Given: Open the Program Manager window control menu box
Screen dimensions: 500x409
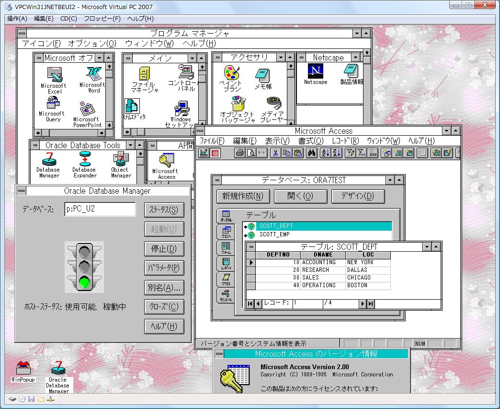Looking at the screenshot, I should tap(22, 33).
